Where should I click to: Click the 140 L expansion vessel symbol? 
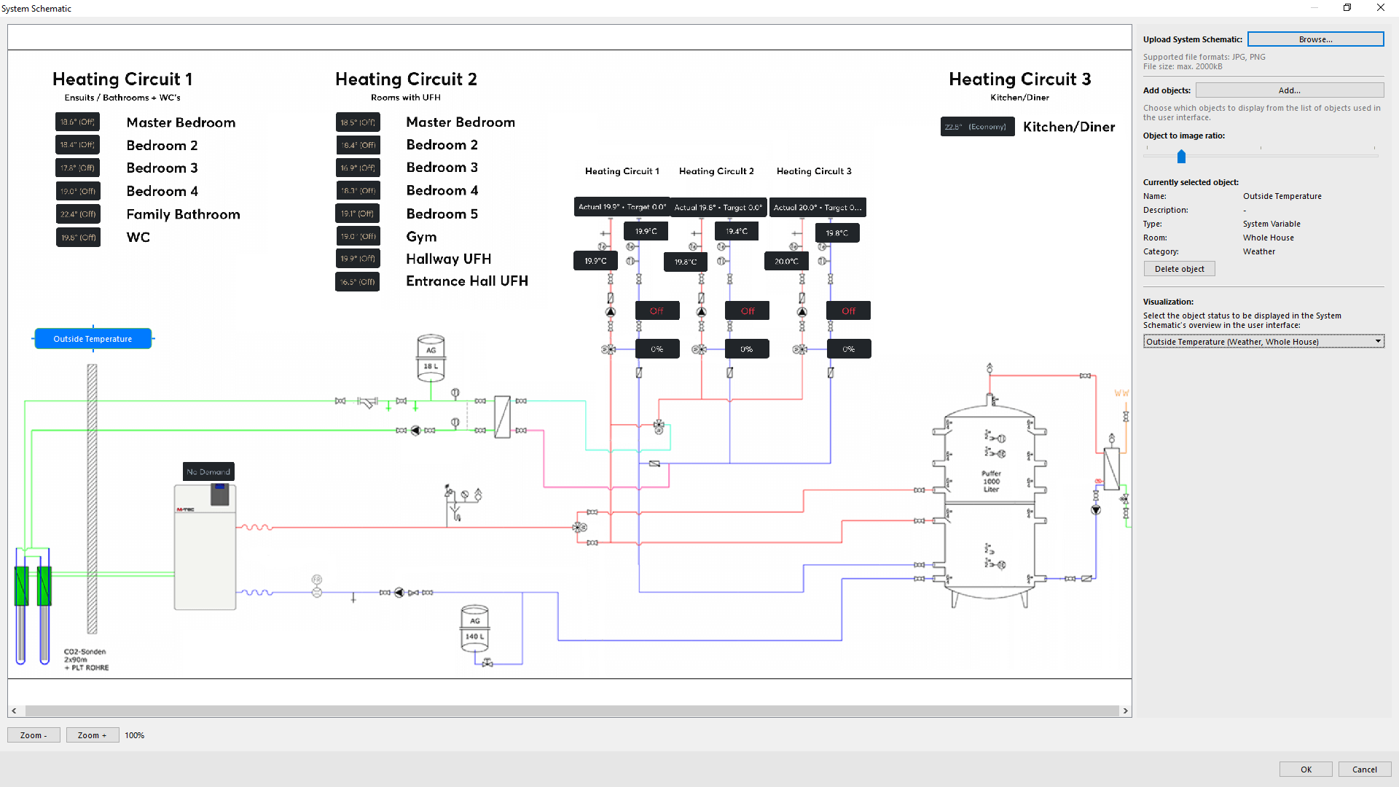(474, 628)
